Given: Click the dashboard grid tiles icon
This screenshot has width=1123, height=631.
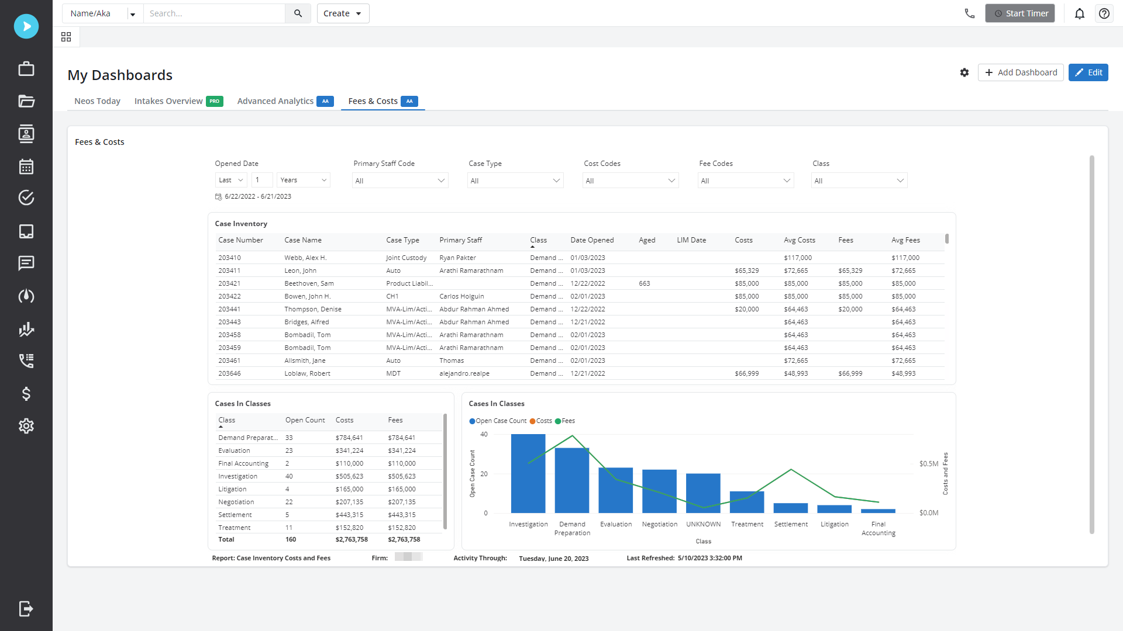Looking at the screenshot, I should tap(66, 37).
